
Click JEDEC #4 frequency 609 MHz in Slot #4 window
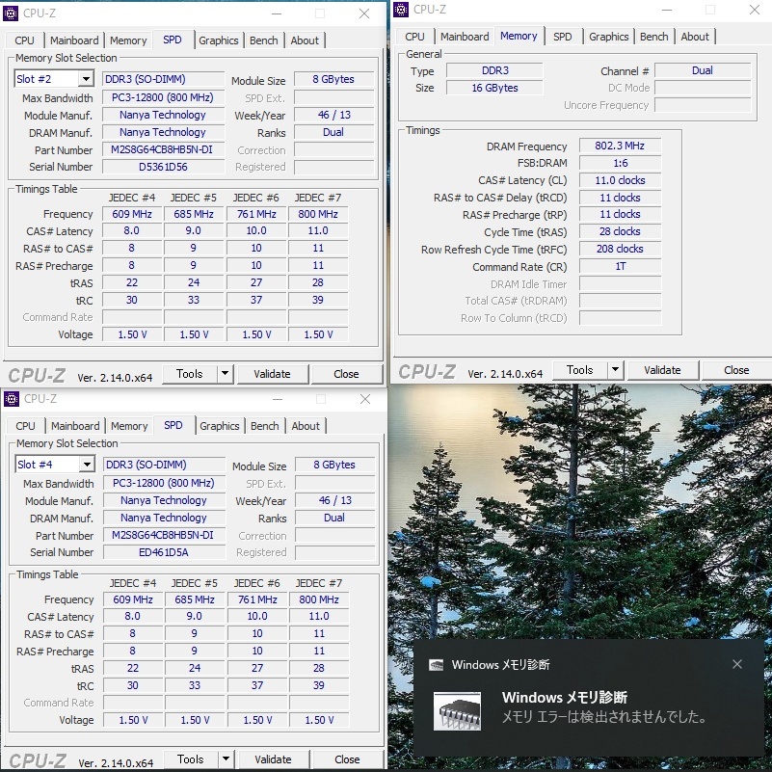(x=133, y=599)
